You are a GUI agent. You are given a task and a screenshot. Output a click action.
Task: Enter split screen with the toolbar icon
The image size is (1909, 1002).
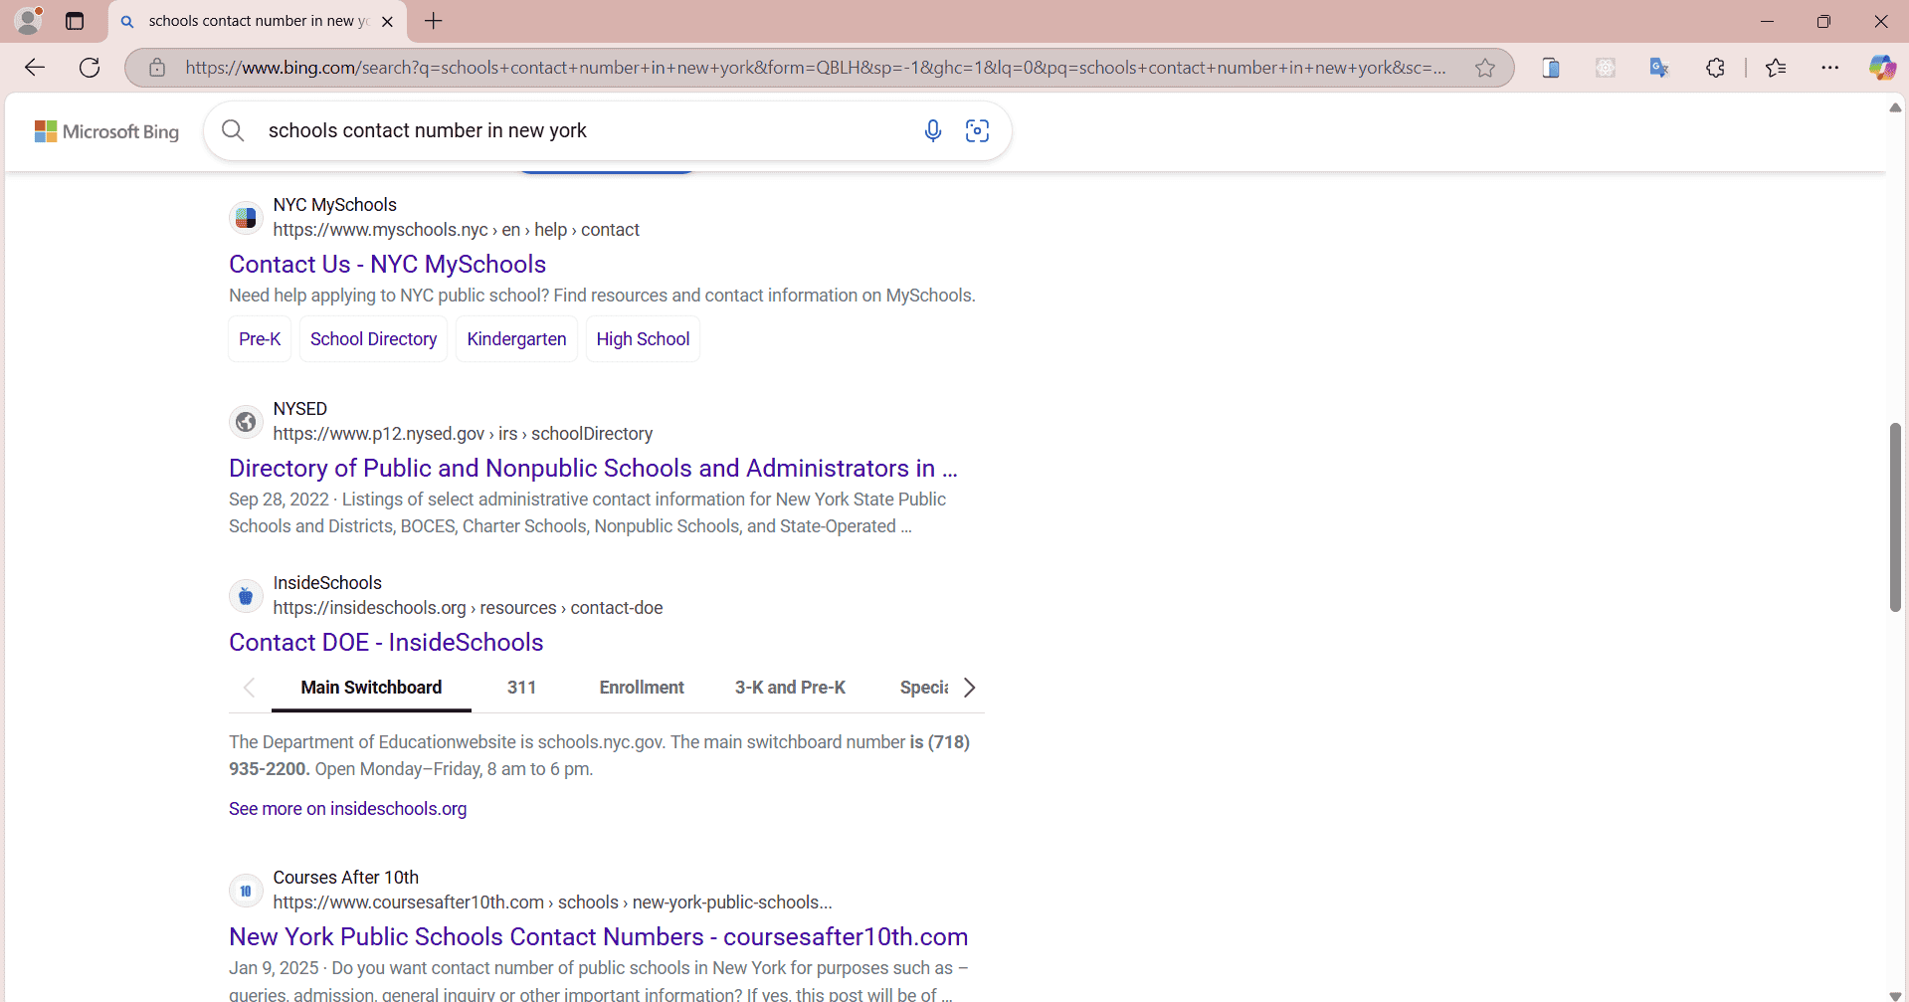tap(1551, 67)
